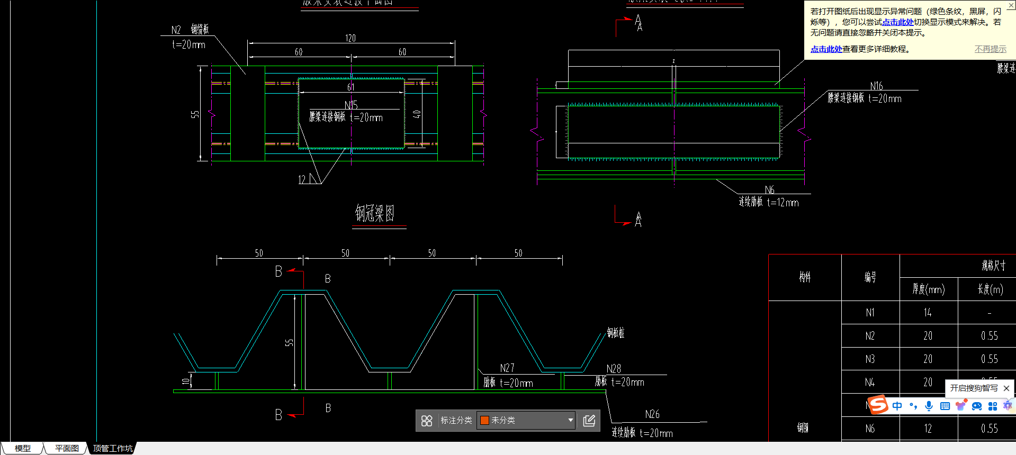Click the 构件 table header
Image resolution: width=1016 pixels, height=455 pixels.
click(805, 277)
